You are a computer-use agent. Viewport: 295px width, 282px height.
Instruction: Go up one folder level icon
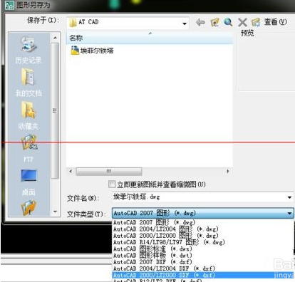pos(214,22)
